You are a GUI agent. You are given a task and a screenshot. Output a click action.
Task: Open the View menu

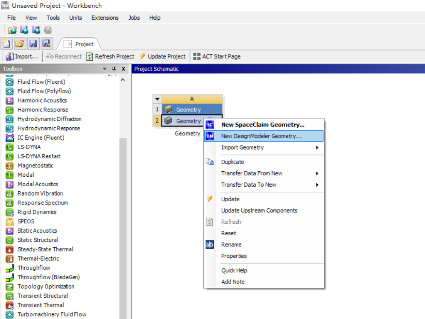pyautogui.click(x=31, y=18)
